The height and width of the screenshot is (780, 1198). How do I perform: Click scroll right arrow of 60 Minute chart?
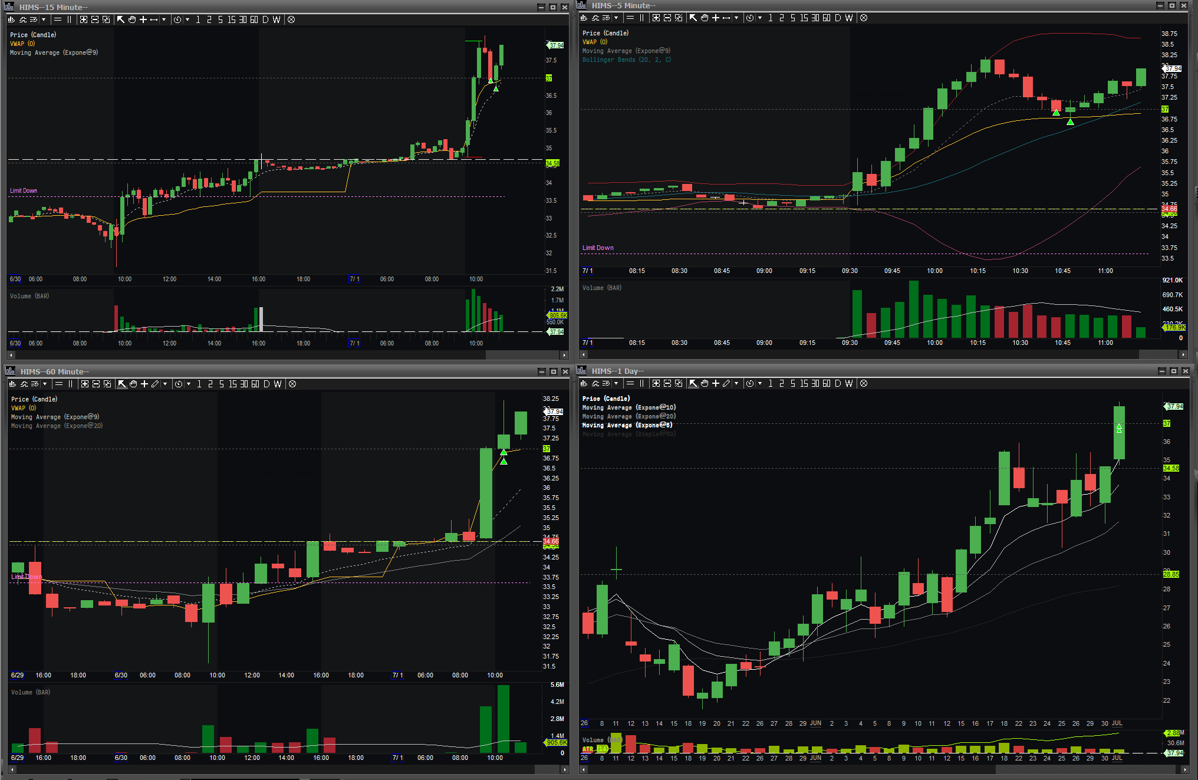pos(564,769)
